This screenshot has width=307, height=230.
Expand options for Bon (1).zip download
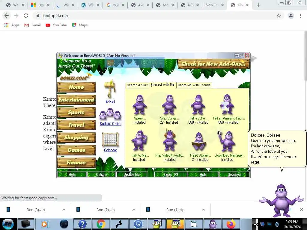point(204,210)
